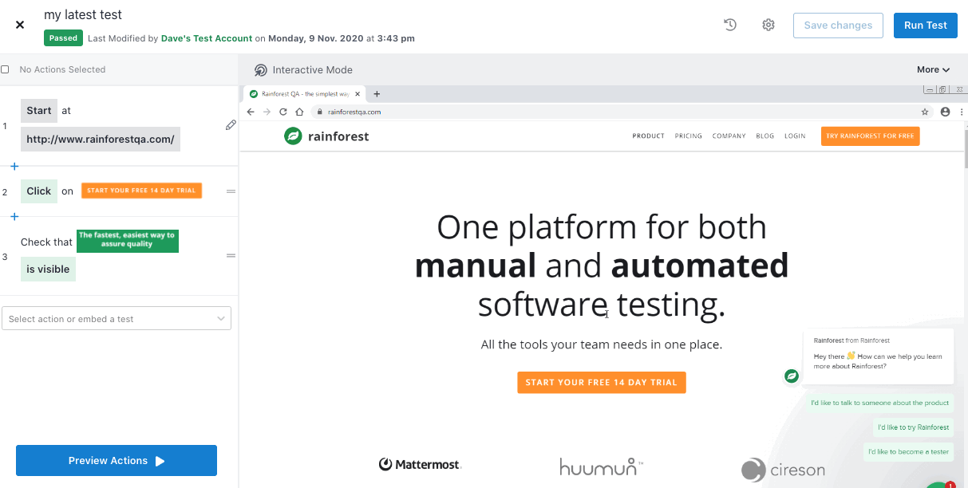
Task: Click bookmark star in address bar
Action: click(x=925, y=112)
